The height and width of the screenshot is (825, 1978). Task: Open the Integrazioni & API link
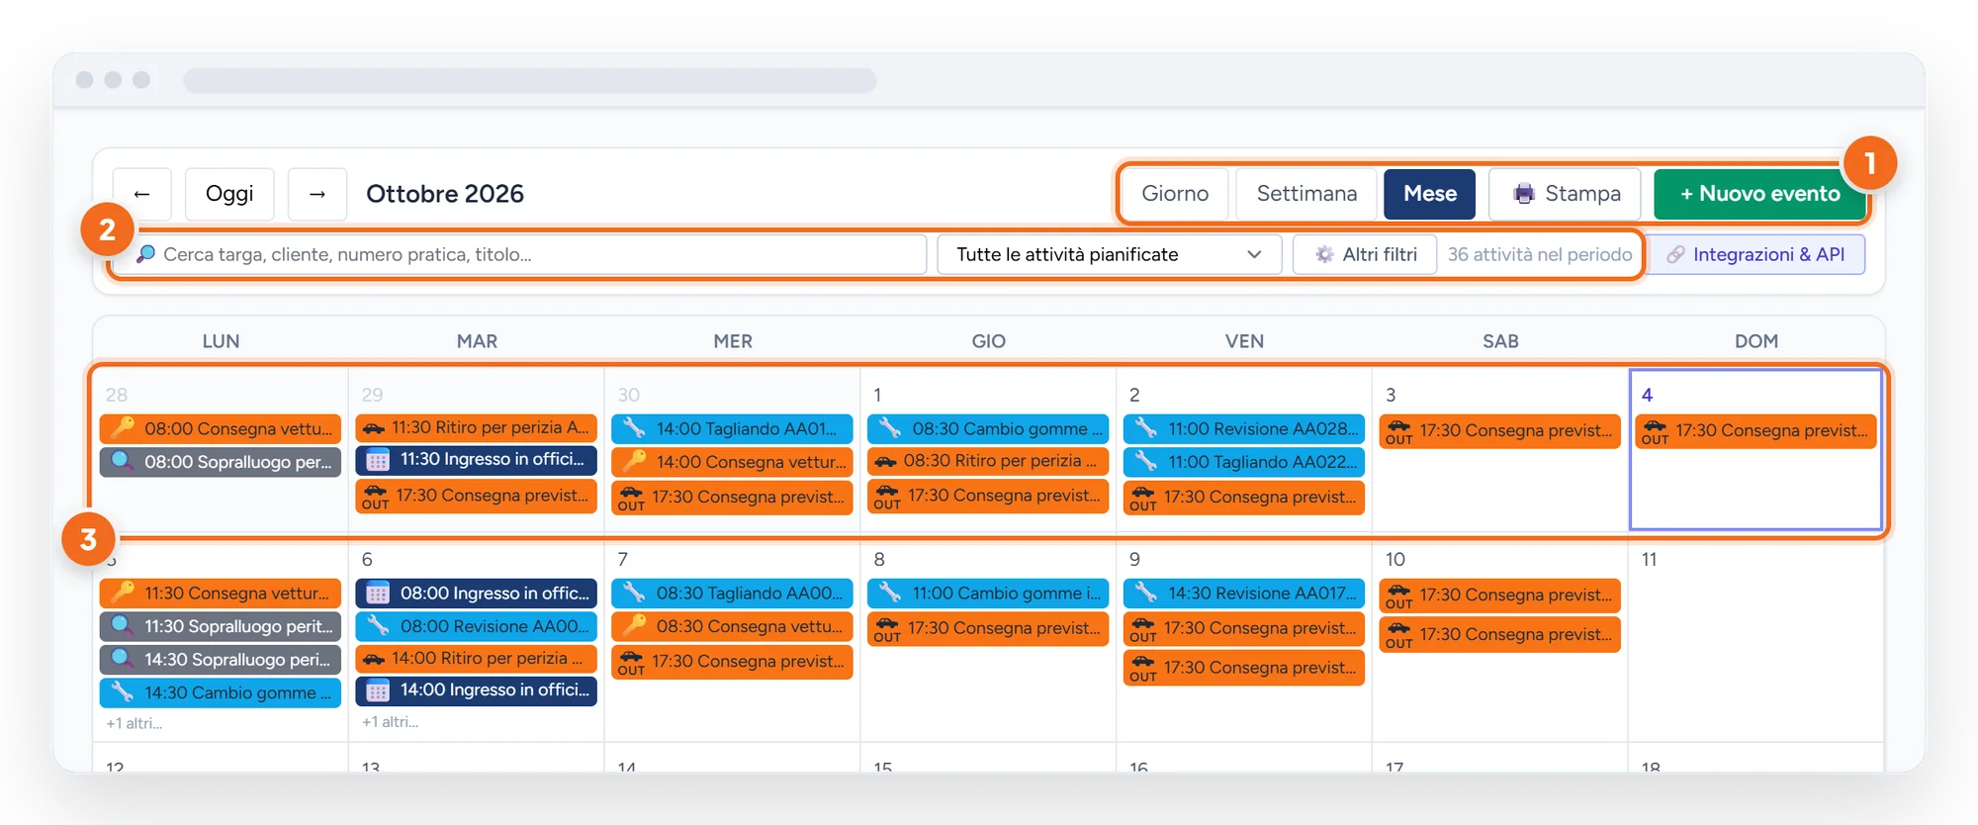coord(1756,254)
